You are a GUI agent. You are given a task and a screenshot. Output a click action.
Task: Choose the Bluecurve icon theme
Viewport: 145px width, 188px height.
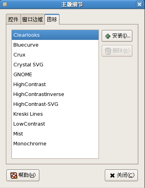tap(55, 45)
